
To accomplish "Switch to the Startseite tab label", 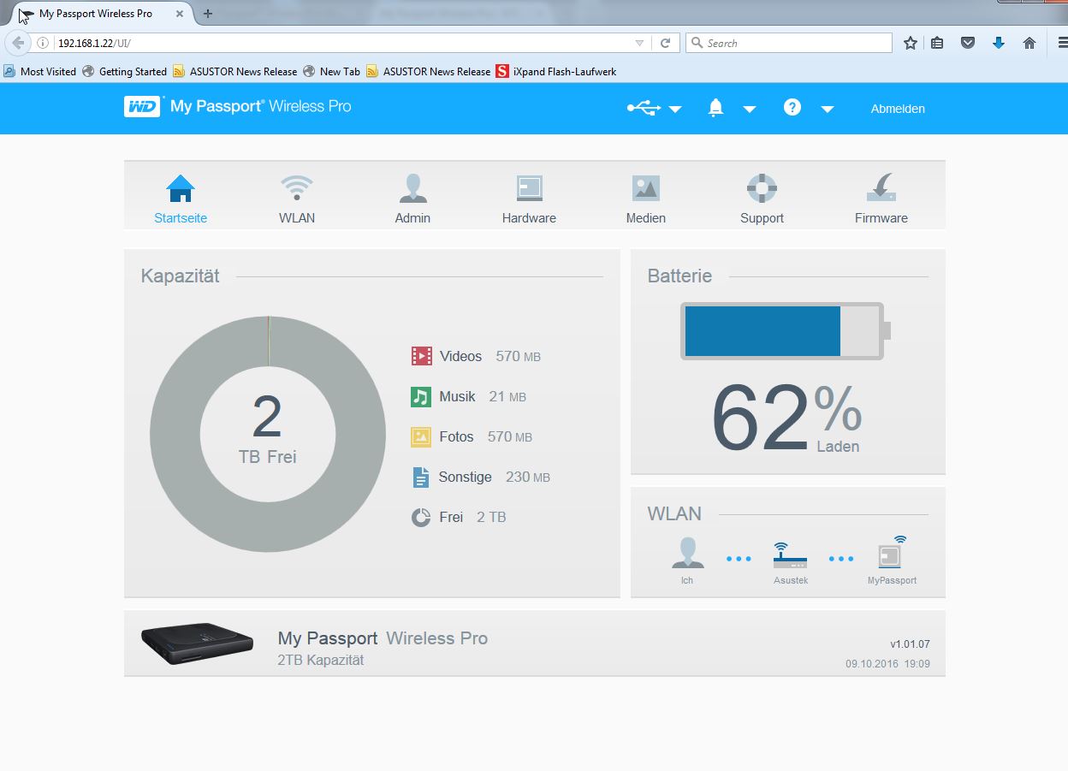I will tap(181, 218).
